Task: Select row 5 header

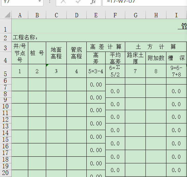Action: click(x=6, y=71)
